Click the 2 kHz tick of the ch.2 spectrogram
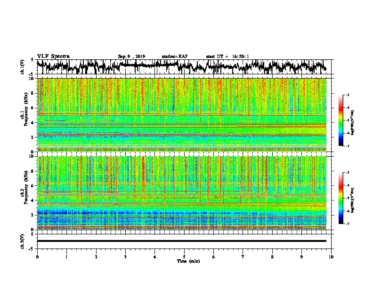373x288 pixels. [32, 215]
